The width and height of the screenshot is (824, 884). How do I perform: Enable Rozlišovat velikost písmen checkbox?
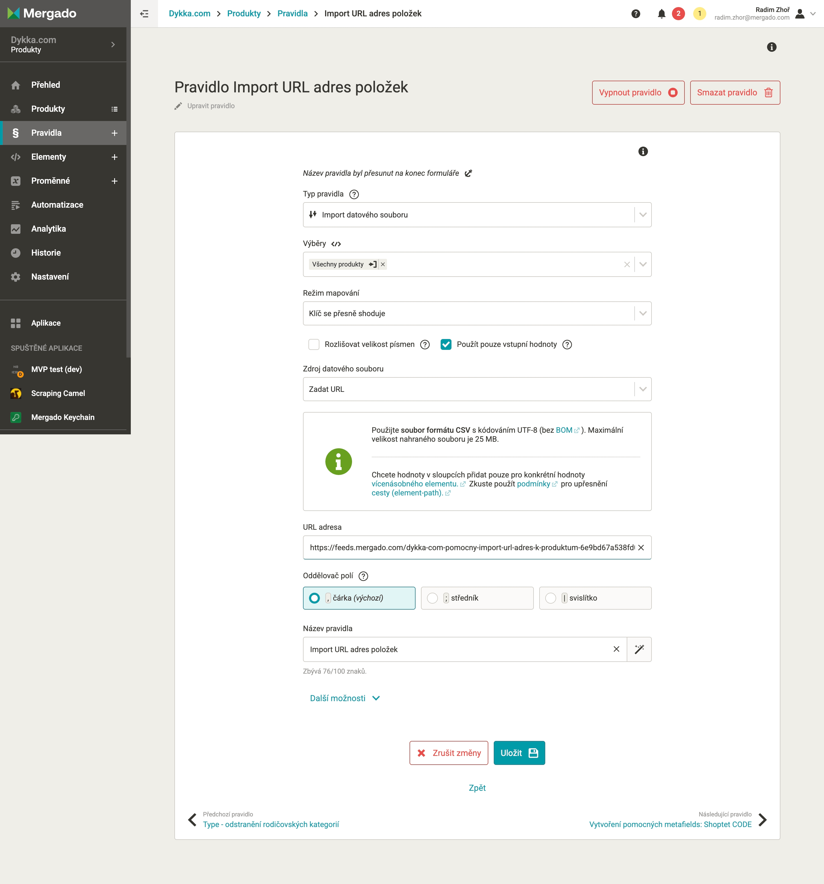(x=314, y=344)
